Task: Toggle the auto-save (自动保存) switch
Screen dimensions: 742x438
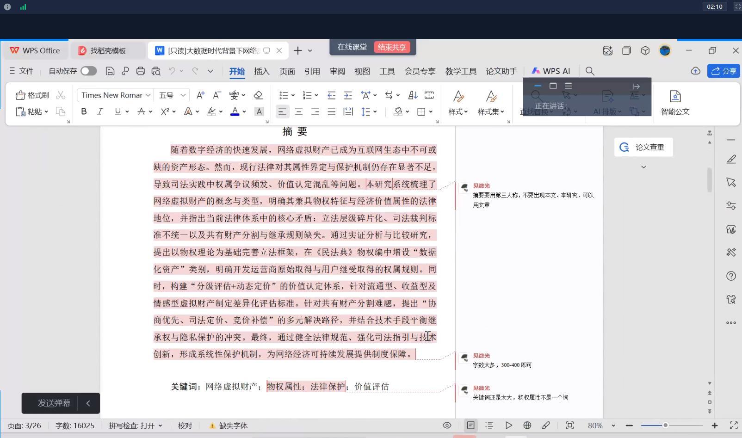Action: [x=88, y=71]
